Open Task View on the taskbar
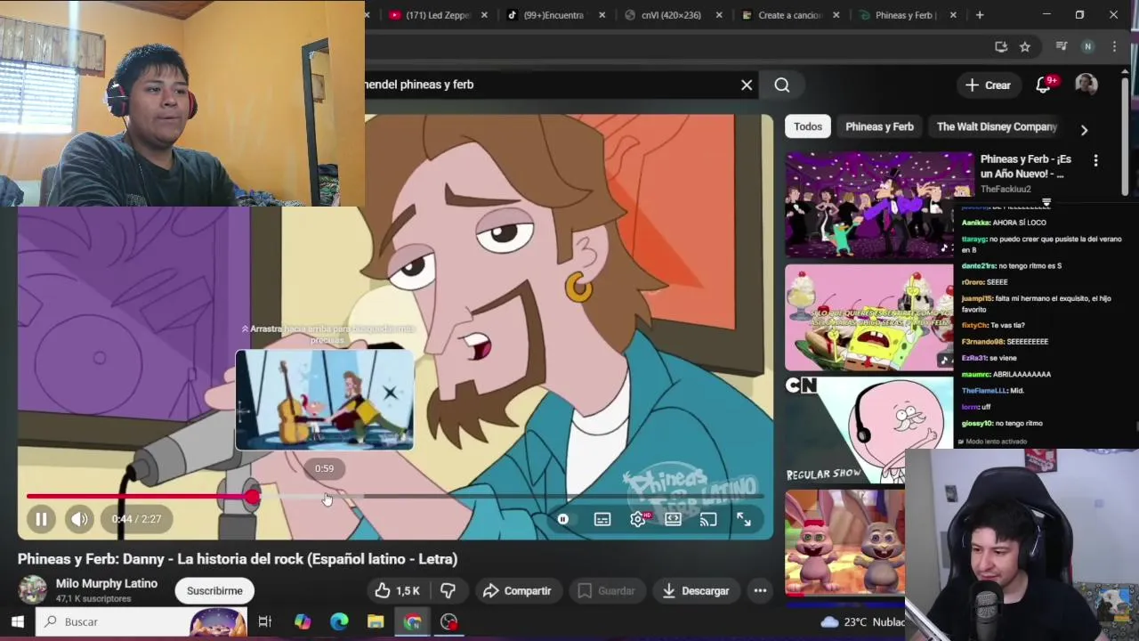The height and width of the screenshot is (641, 1139). click(x=264, y=621)
